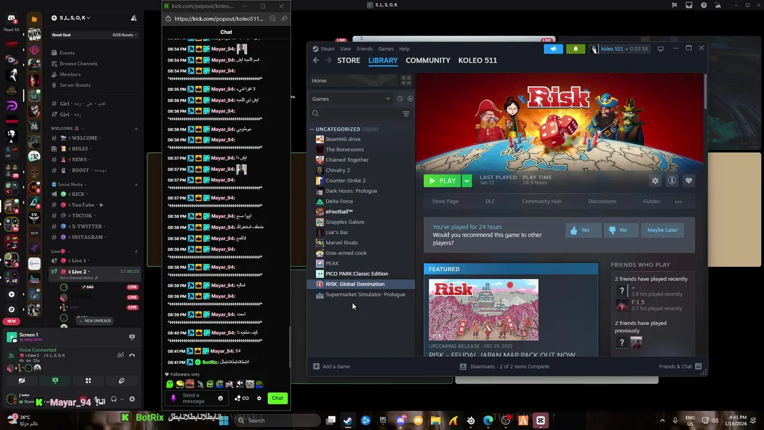Open game info icon beside the gear
The image size is (764, 430).
tap(672, 181)
